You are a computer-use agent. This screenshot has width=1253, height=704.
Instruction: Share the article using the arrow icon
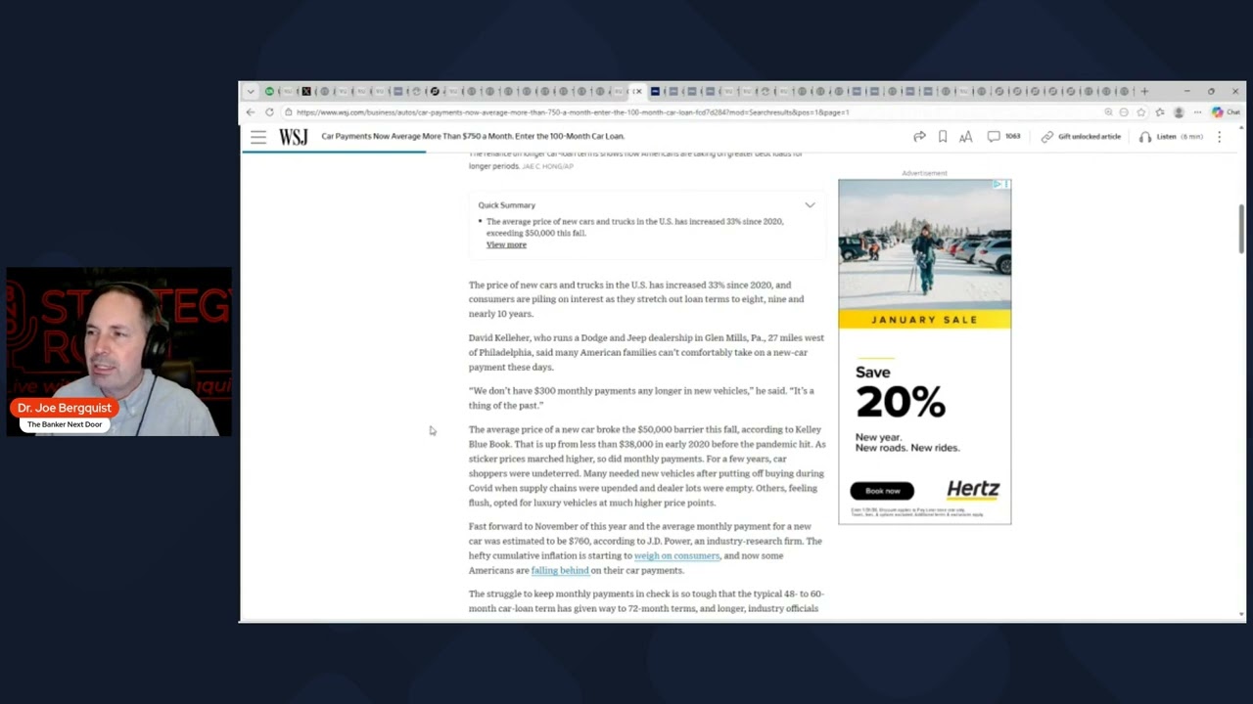[919, 137]
